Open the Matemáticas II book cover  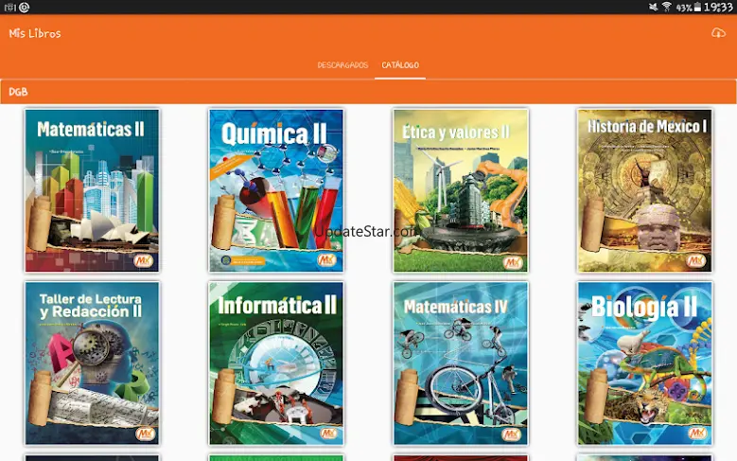tap(92, 190)
